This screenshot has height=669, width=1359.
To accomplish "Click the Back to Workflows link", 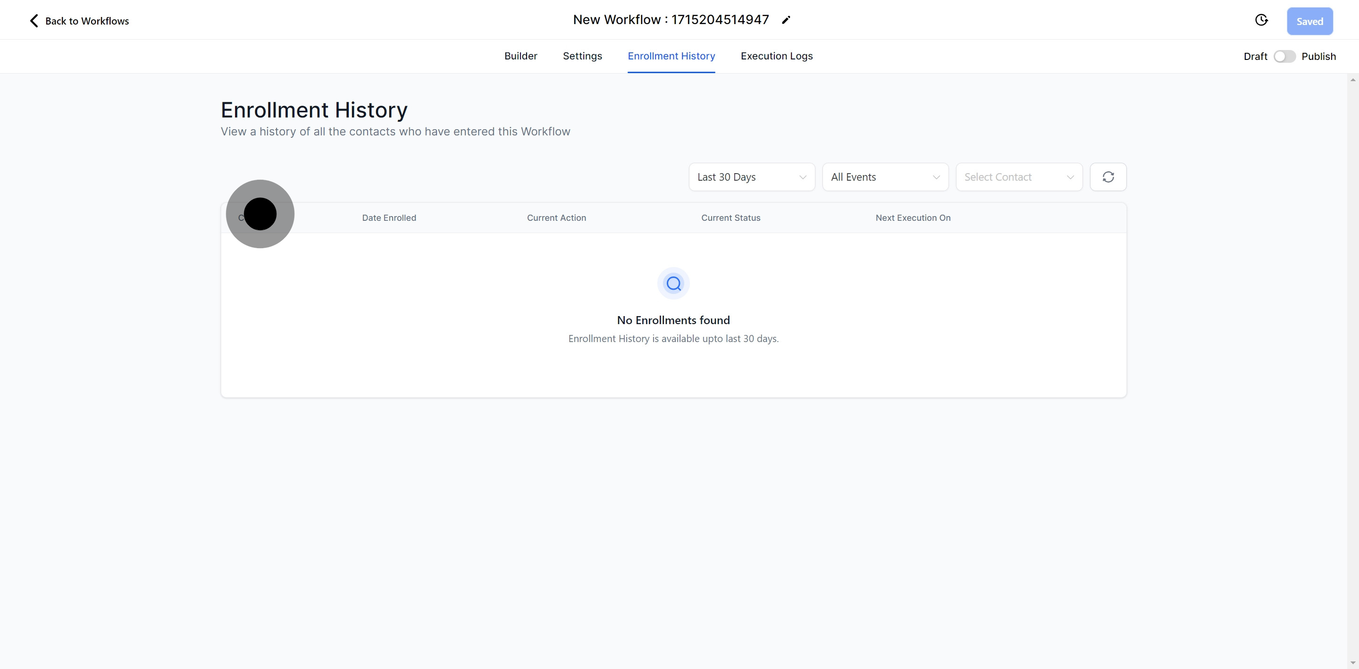I will [86, 21].
